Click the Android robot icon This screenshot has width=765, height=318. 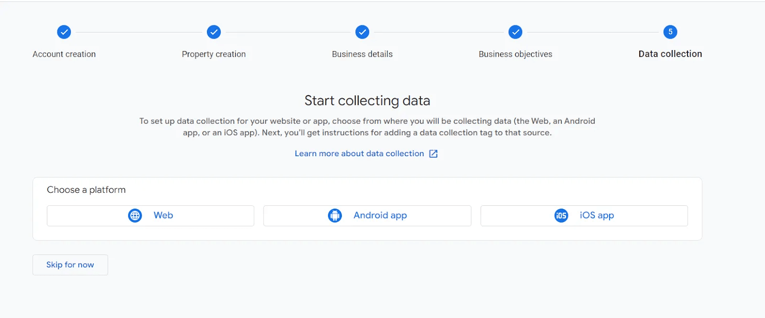click(x=335, y=215)
